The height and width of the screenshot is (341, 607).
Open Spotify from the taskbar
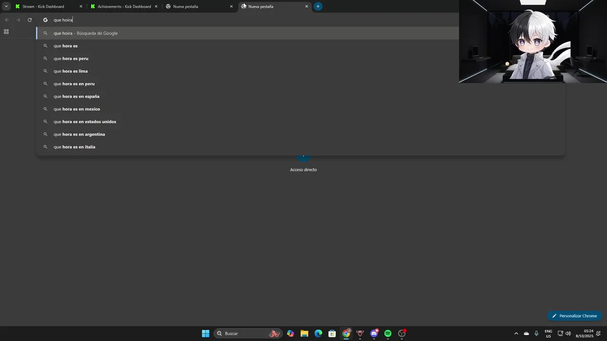tap(388, 333)
